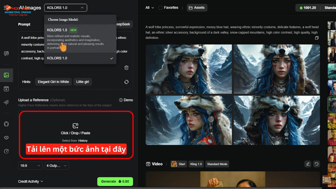Open the All filter dropdown

(x=150, y=8)
